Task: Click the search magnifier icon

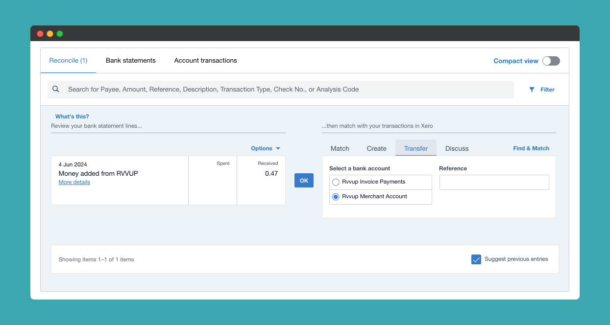Action: pyautogui.click(x=56, y=89)
